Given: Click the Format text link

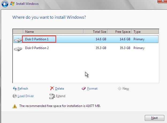Looking at the screenshot, I should click(92, 89).
